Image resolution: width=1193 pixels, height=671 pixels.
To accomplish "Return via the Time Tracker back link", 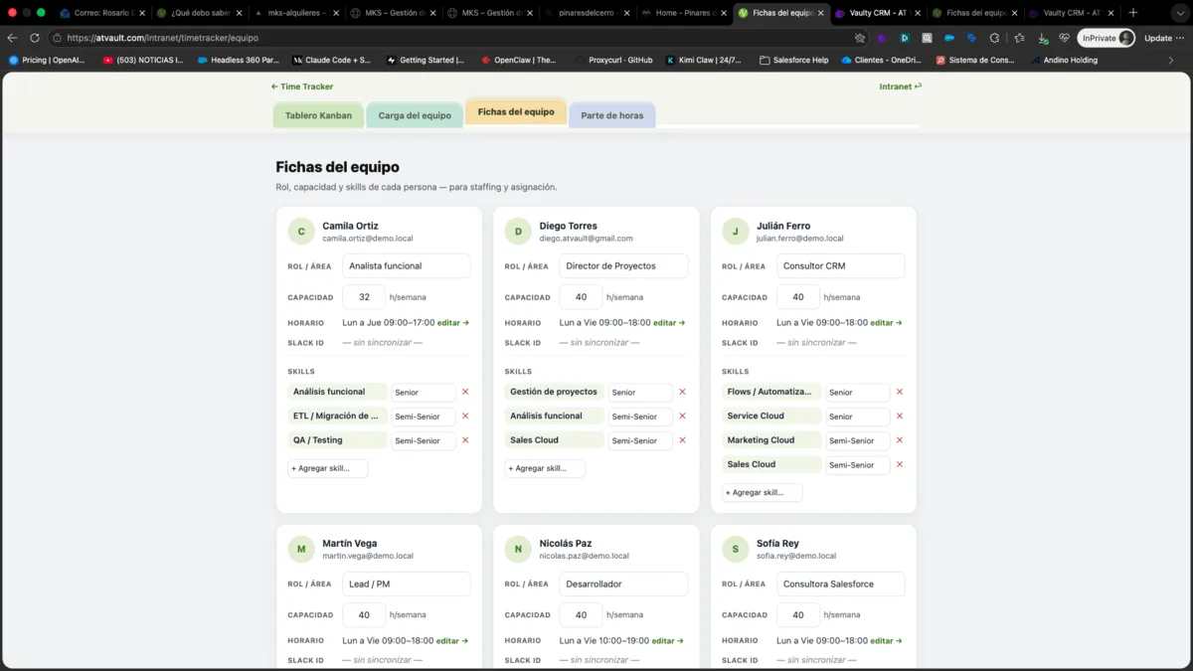I will [302, 86].
